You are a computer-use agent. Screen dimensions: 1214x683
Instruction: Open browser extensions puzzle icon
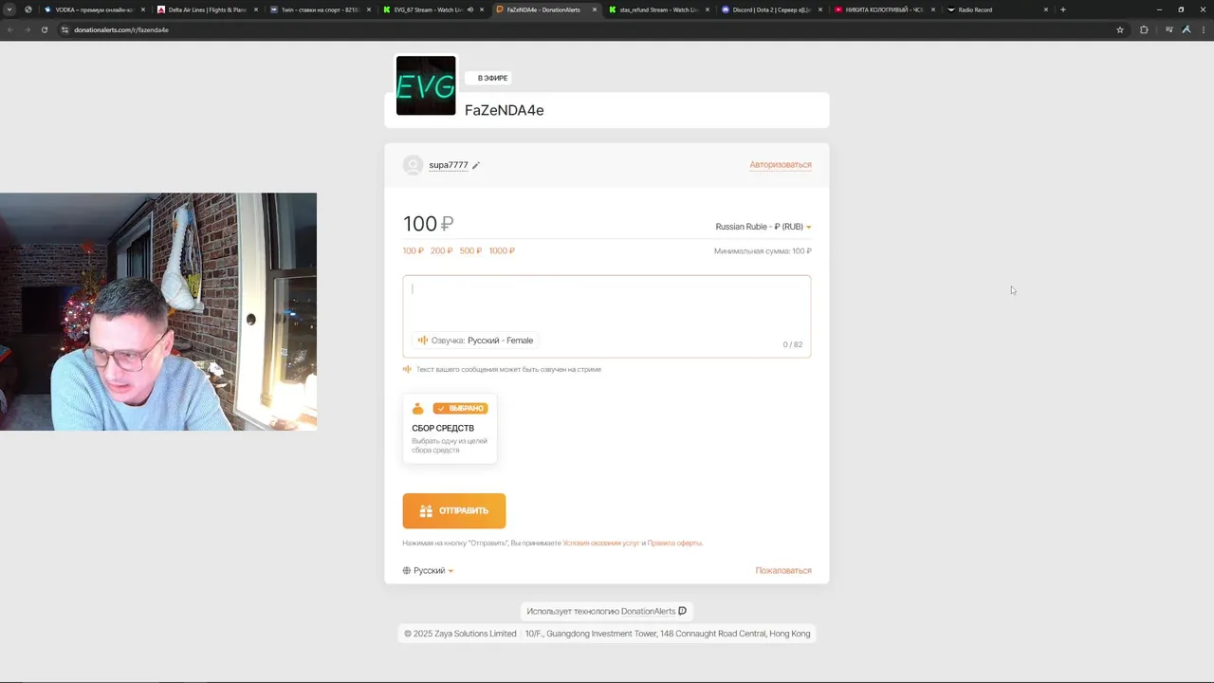(1144, 29)
